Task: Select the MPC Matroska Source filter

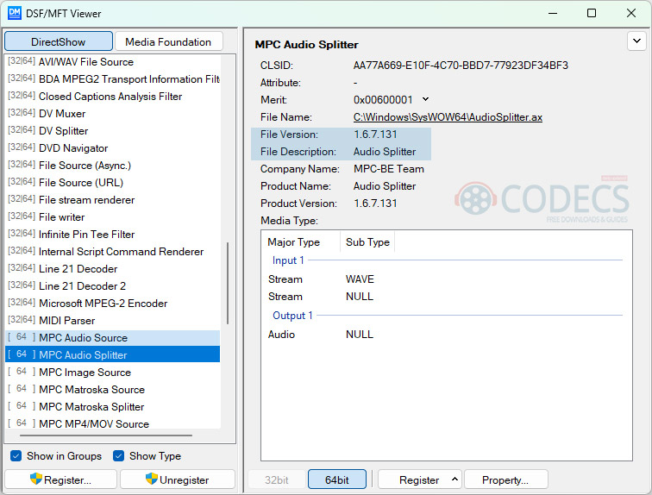Action: click(113, 390)
